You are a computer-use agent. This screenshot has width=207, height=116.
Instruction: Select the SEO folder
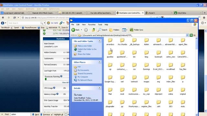coord(170,104)
